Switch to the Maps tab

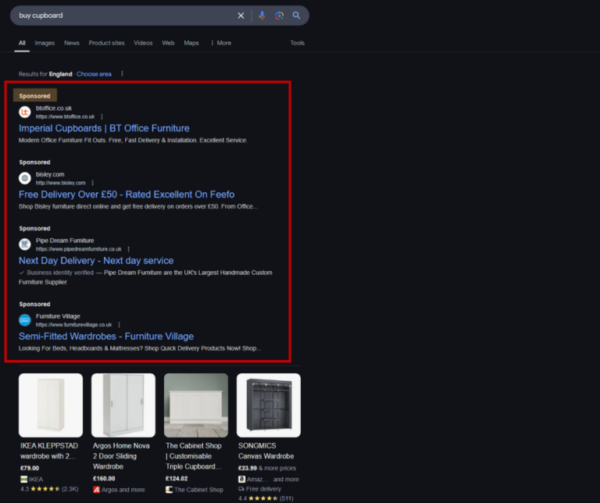[191, 43]
